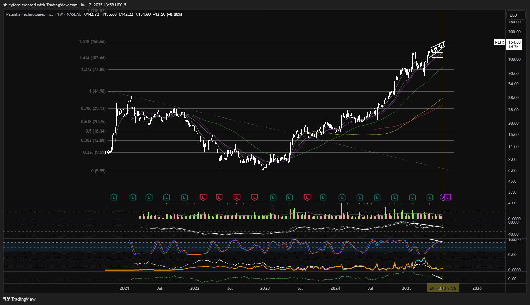
Task: Click the NASDAQ exchange label
Action: [74, 14]
